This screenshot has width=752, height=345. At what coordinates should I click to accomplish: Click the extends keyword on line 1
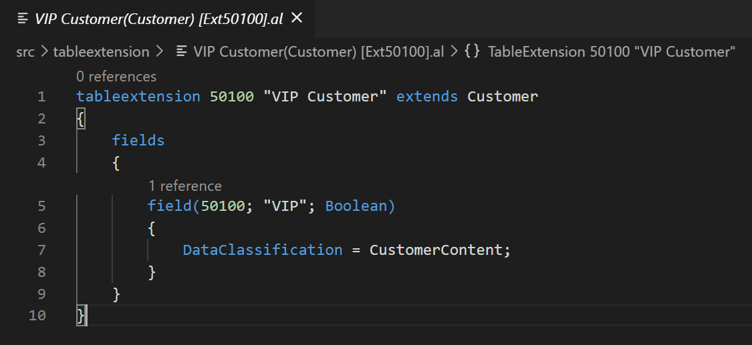click(x=426, y=97)
